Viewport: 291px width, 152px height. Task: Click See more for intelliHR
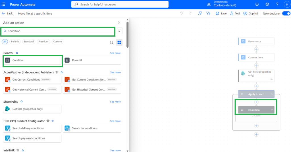(x=115, y=150)
